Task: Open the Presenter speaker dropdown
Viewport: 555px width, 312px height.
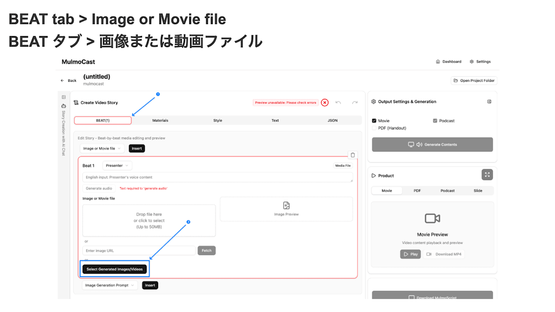Action: click(117, 165)
